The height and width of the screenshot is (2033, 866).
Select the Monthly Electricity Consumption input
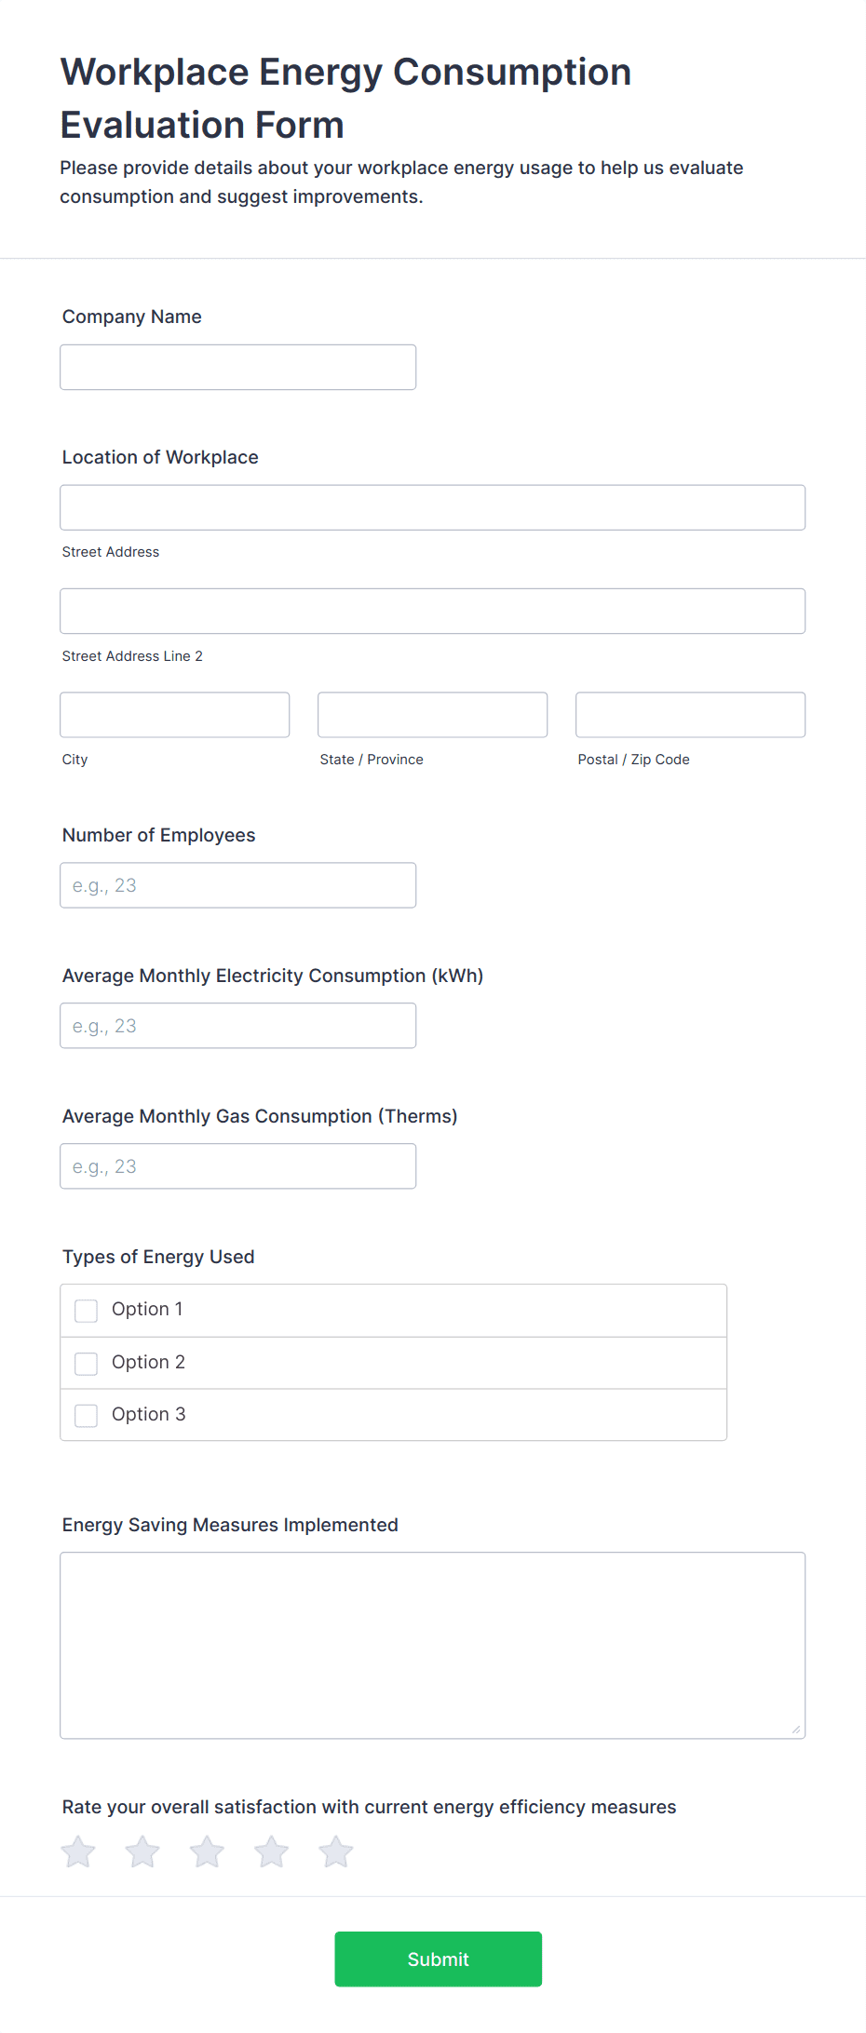[x=238, y=1026]
